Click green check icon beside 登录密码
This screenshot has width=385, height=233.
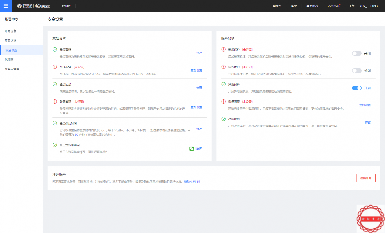point(55,49)
